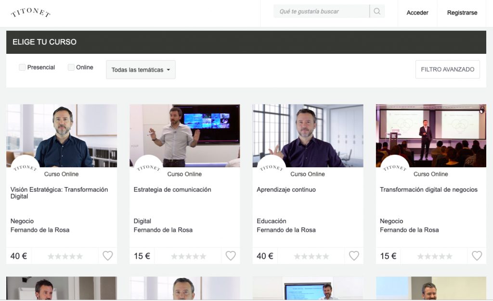This screenshot has height=301, width=493.
Task: Click 'Curso Online' label on Visión Estratégica card
Action: coord(61,174)
